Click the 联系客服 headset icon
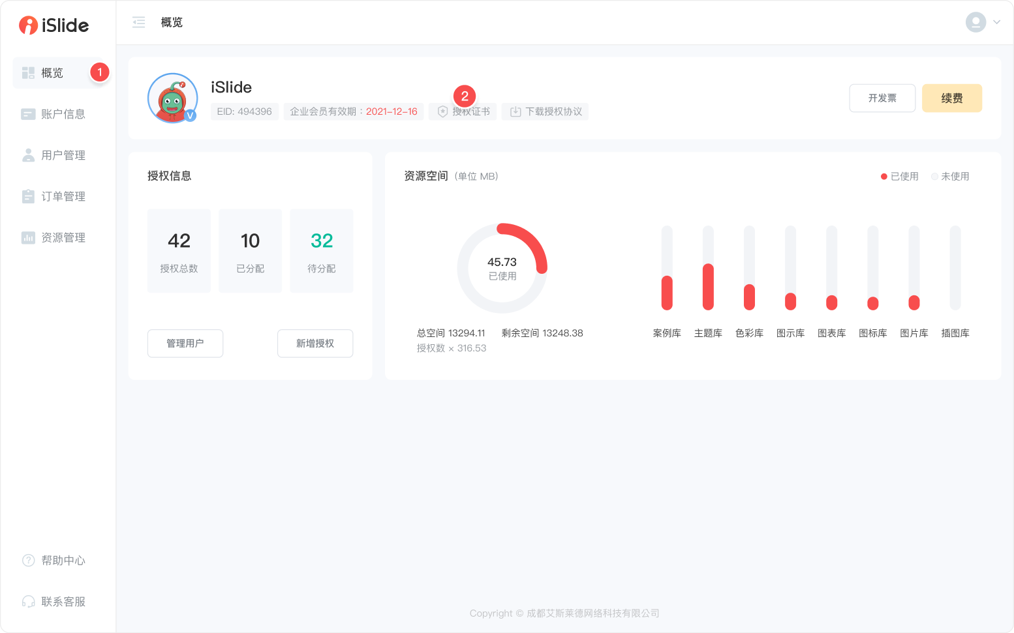 coord(28,601)
